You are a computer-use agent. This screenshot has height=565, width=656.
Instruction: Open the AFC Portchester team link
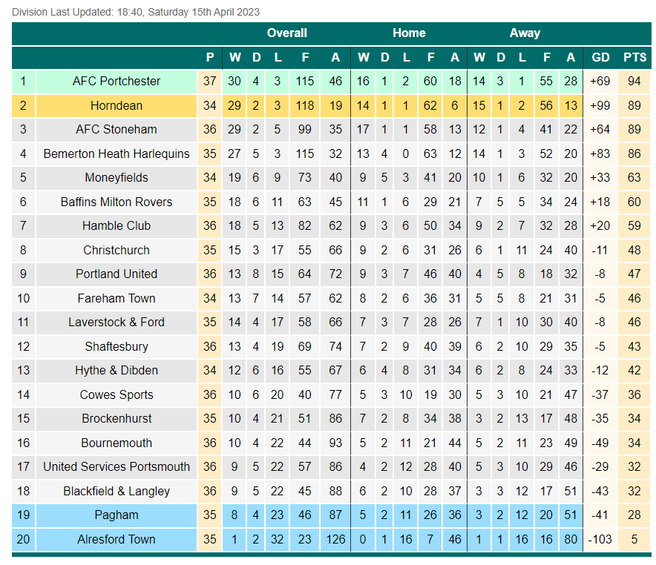tap(117, 81)
